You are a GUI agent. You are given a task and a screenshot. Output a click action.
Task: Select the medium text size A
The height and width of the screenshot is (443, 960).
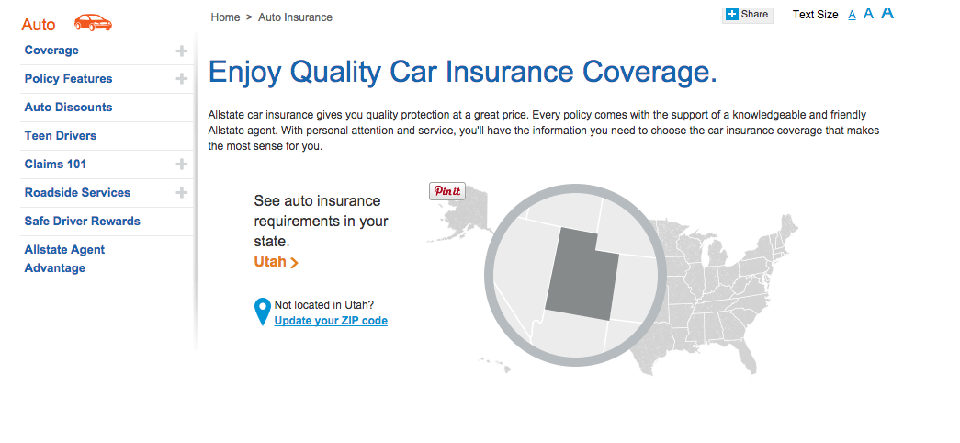868,14
